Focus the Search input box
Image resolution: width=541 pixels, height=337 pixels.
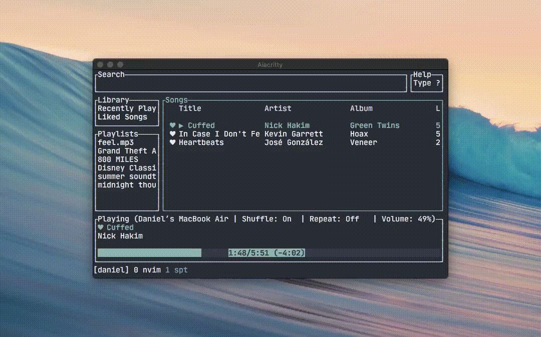(x=251, y=83)
